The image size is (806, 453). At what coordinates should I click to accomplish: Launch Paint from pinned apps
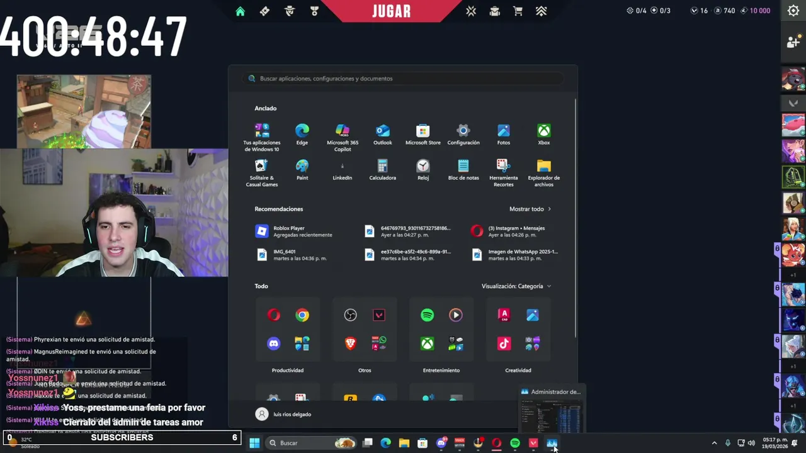pos(302,169)
